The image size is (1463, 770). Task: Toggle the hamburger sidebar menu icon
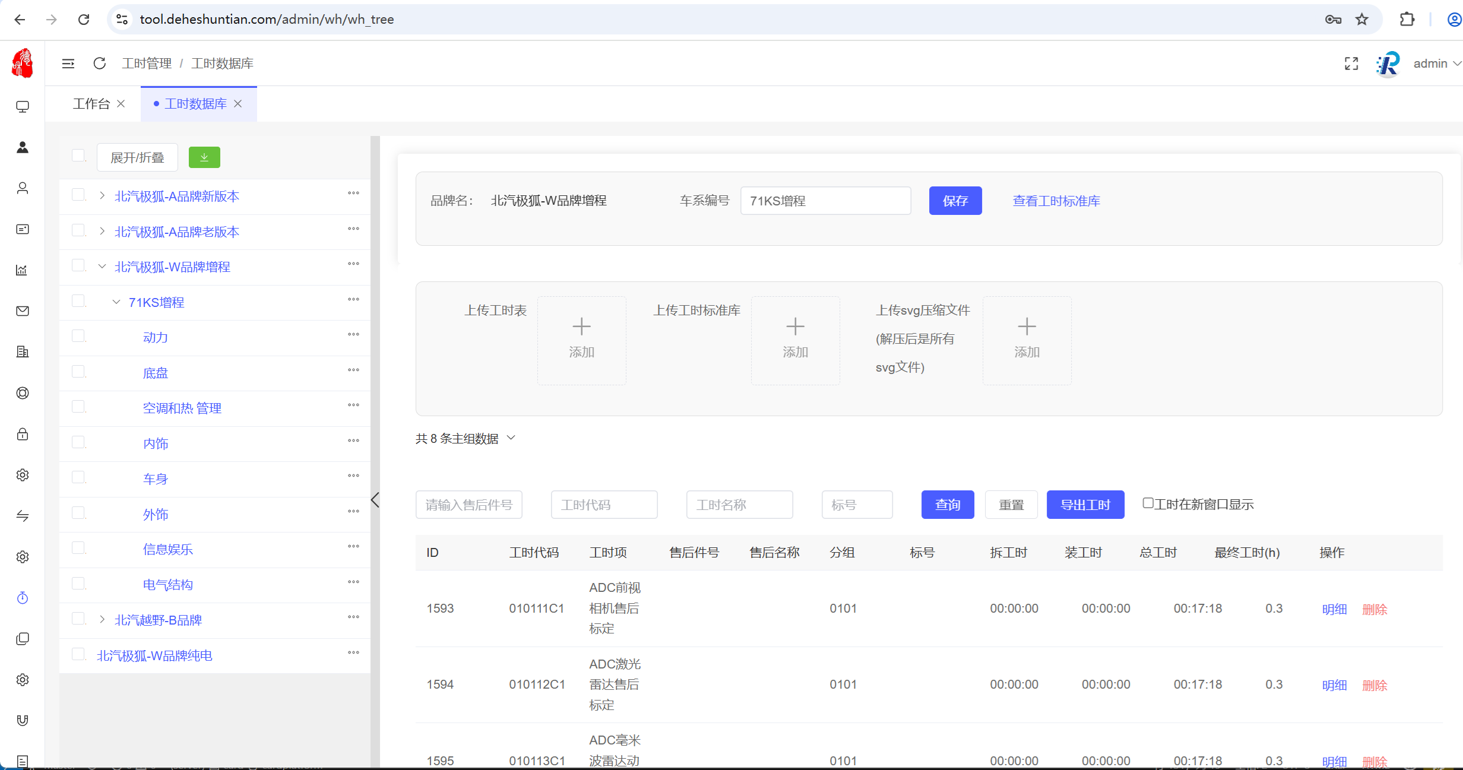[68, 63]
